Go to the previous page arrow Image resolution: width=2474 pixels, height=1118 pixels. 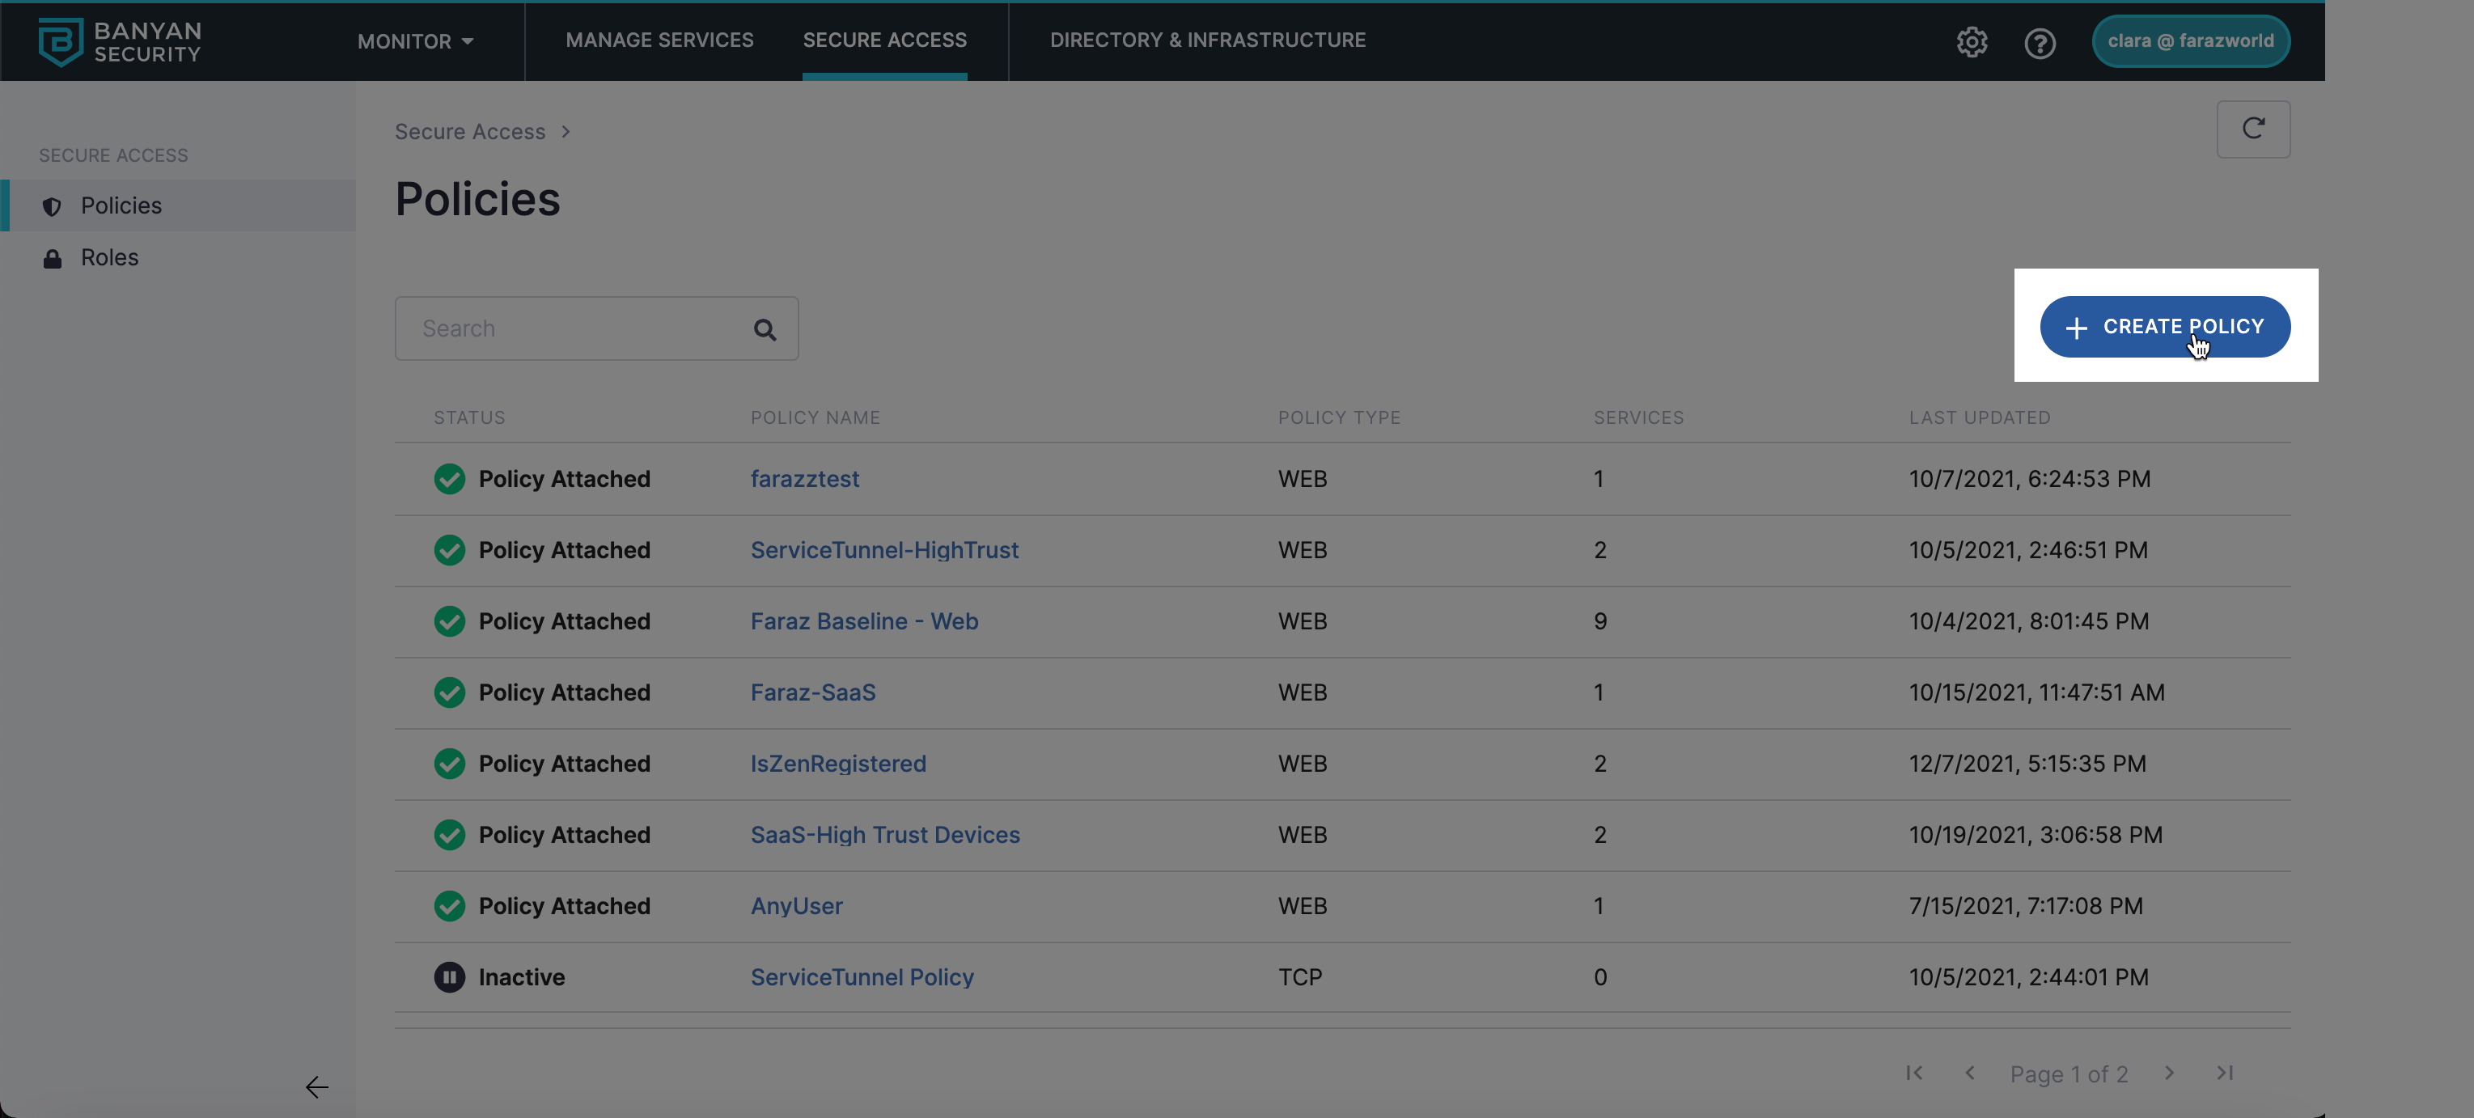point(1970,1073)
